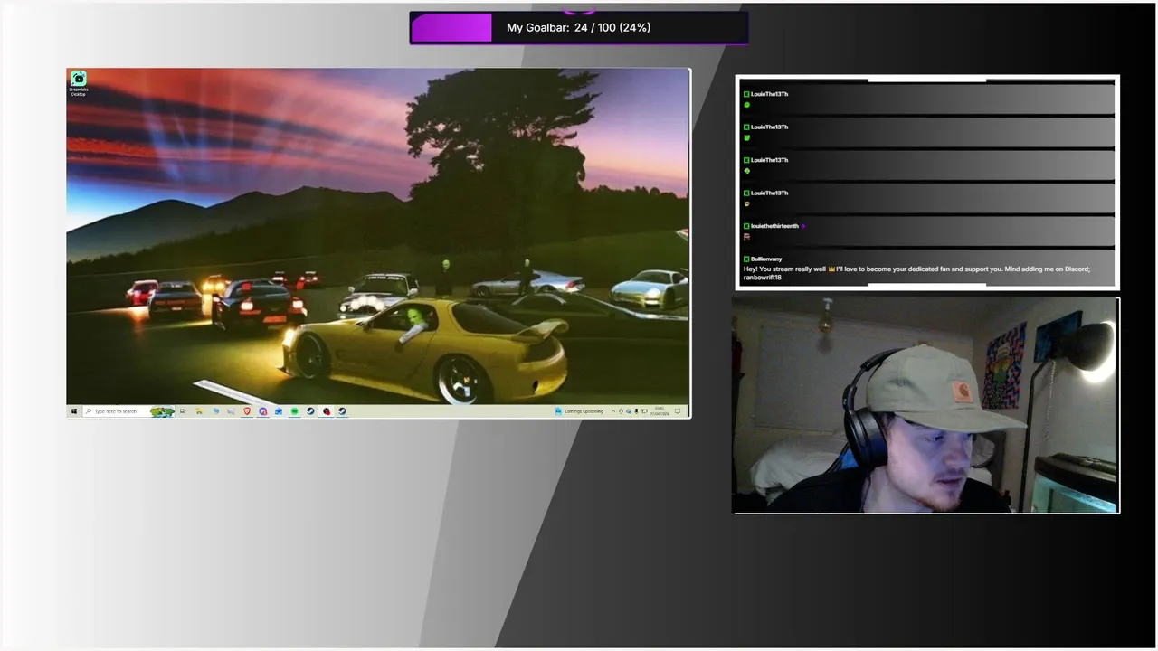
Task: Open the Windows notification center icon
Action: (x=678, y=411)
